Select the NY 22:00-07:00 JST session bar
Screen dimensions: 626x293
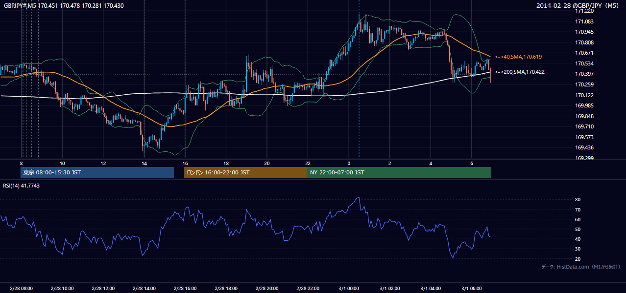click(x=399, y=172)
